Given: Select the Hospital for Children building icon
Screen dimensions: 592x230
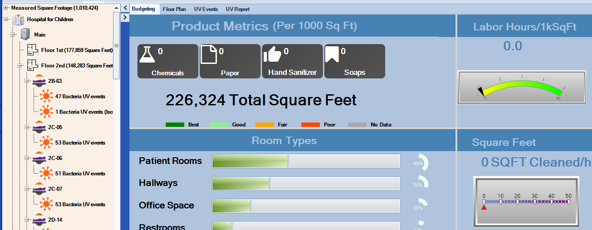Looking at the screenshot, I should 18,19.
